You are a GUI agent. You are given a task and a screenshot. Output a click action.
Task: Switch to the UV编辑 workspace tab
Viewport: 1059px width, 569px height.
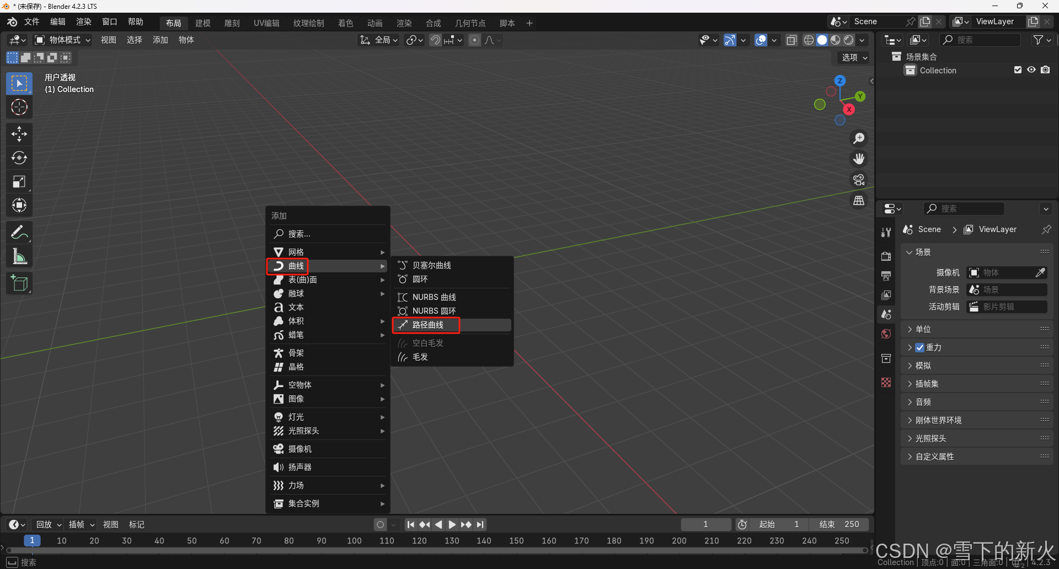coord(266,23)
